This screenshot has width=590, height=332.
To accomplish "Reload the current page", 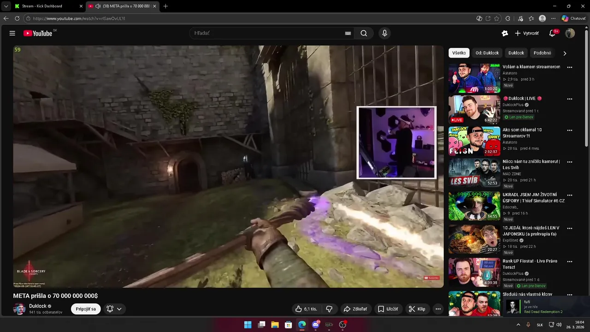I will pos(17,18).
